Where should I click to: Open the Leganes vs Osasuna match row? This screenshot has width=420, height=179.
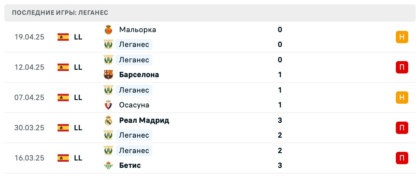(217, 98)
